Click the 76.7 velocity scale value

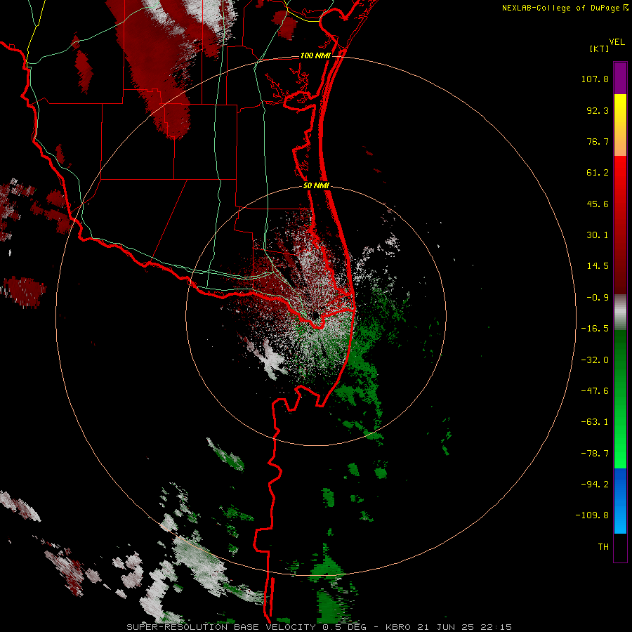(598, 141)
